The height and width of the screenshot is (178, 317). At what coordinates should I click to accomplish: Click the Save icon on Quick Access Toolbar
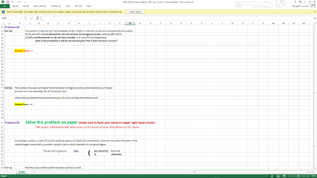[7, 2]
